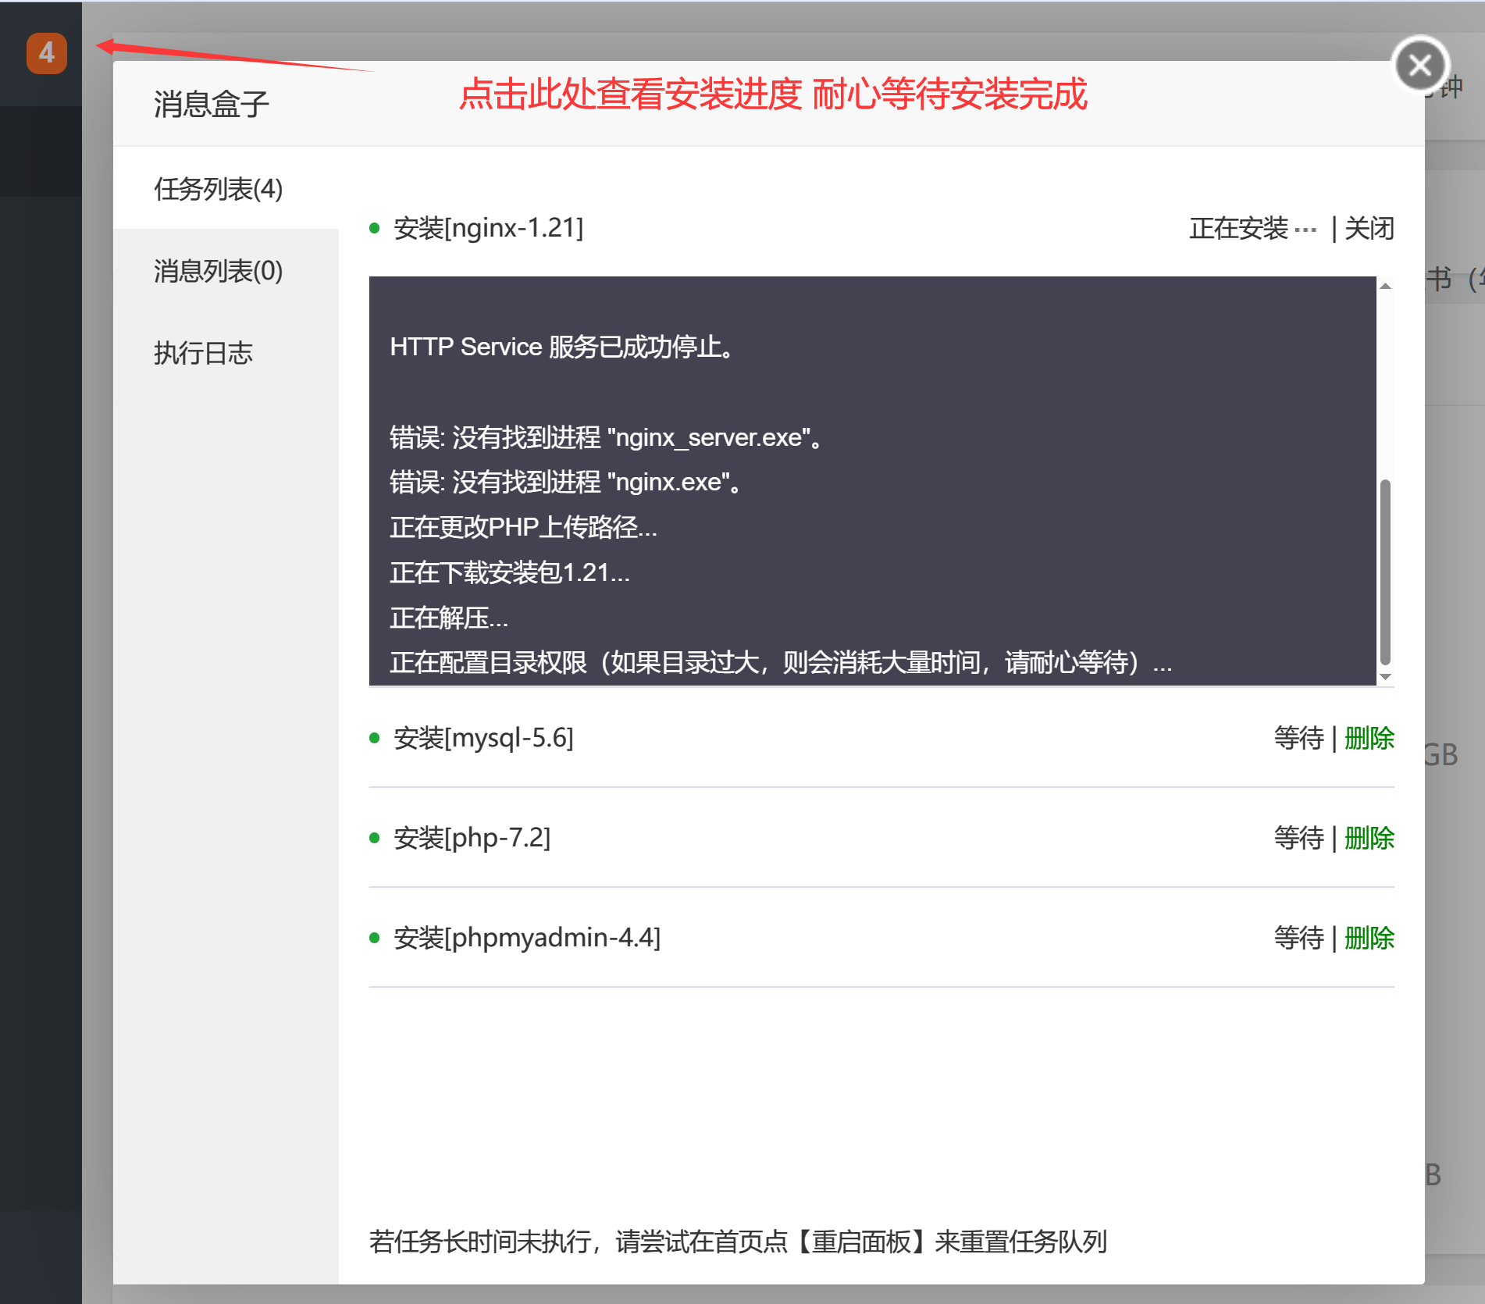The width and height of the screenshot is (1485, 1304).
Task: Expand nginx install options via ellipsis
Action: tap(1307, 227)
